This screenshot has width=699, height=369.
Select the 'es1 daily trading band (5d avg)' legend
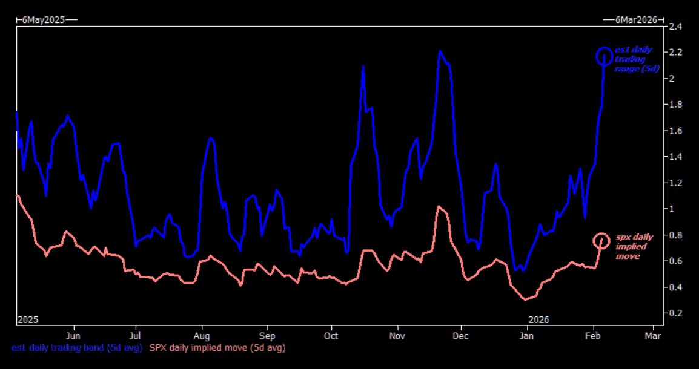click(76, 348)
